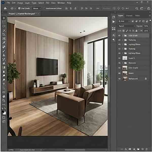Select the Hand tool
Image resolution: width=152 pixels, height=152 pixels.
tap(4, 96)
